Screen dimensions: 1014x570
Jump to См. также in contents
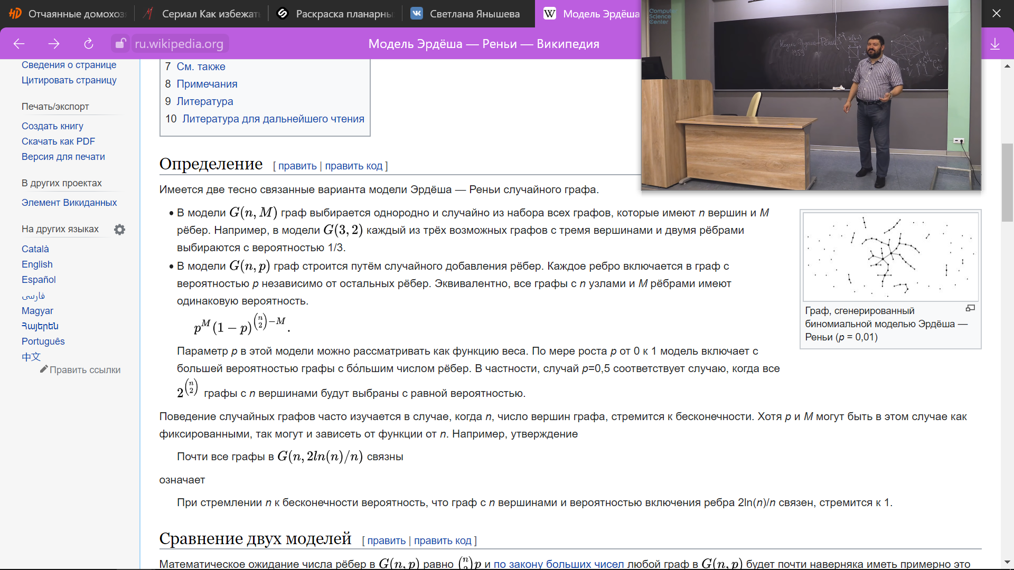(201, 66)
